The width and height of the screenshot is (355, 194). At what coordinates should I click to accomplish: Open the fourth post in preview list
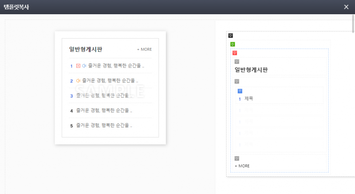click(x=104, y=111)
